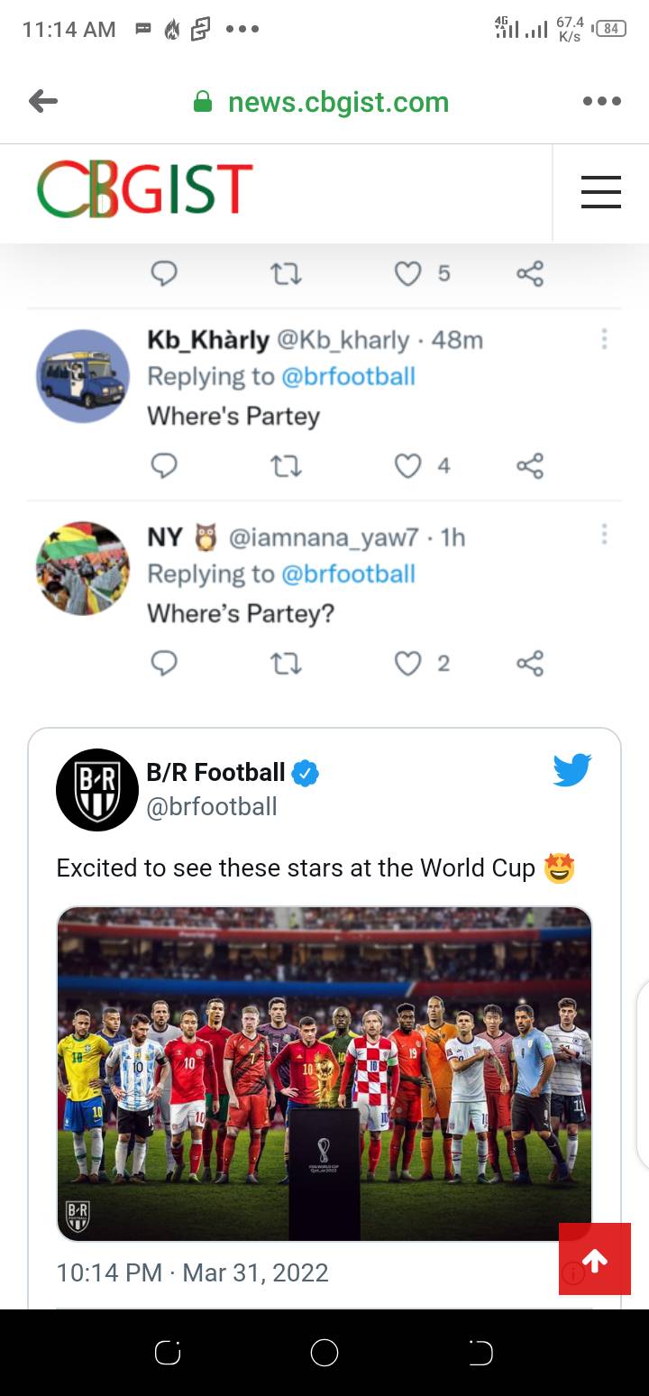
Task: Tap the red scroll-to-top button
Action: [595, 1260]
